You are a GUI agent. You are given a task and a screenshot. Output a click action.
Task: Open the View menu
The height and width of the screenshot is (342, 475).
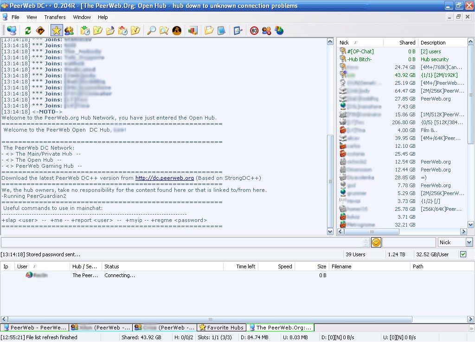[x=32, y=17]
